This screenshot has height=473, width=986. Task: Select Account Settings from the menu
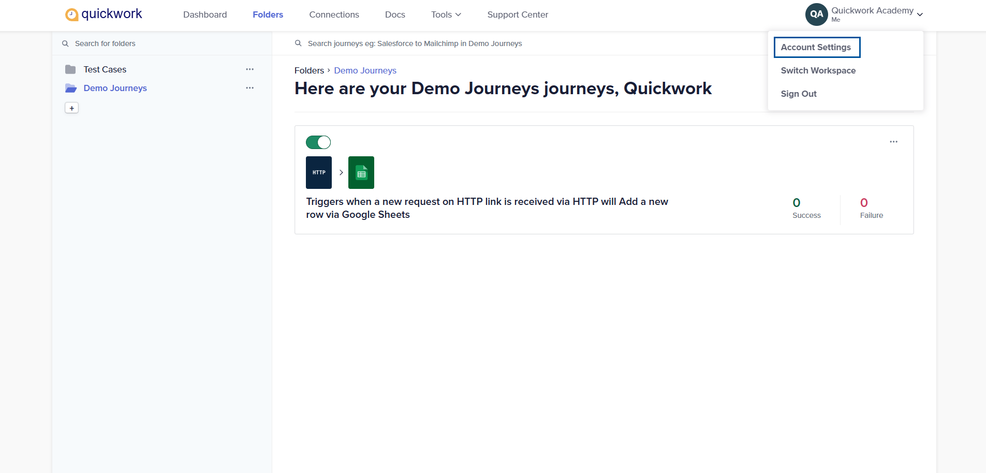tap(817, 47)
